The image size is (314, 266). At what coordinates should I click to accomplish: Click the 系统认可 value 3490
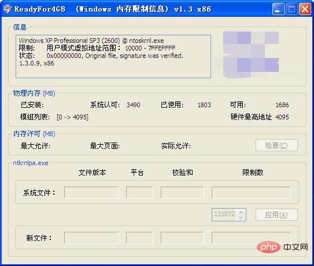(134, 105)
